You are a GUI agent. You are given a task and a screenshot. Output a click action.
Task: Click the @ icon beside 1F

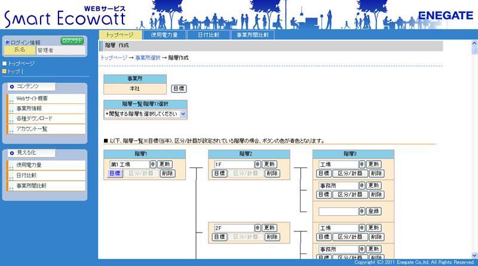(x=258, y=164)
